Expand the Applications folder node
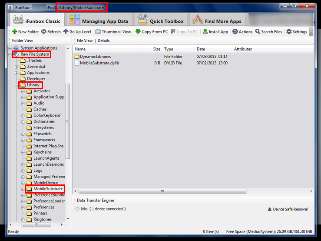 [17, 73]
